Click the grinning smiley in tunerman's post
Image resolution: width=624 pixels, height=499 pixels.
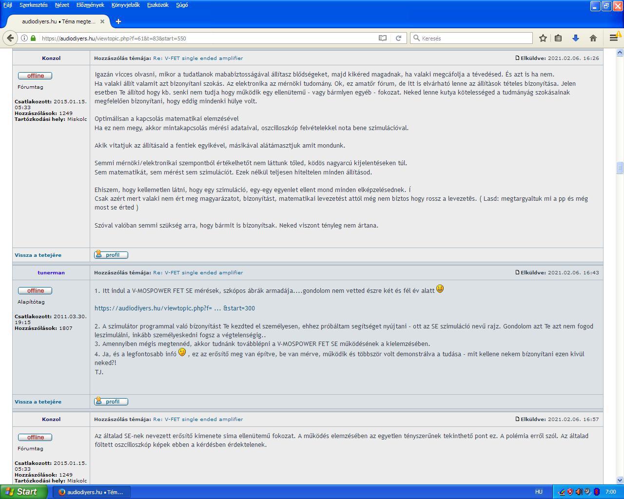coord(440,289)
